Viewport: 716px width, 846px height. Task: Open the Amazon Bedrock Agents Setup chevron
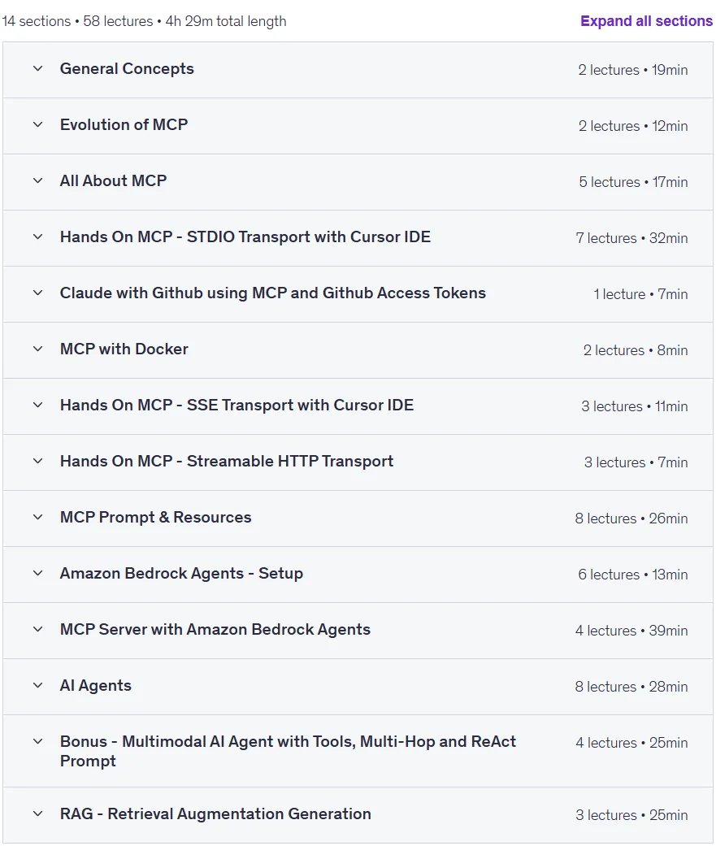pos(37,574)
